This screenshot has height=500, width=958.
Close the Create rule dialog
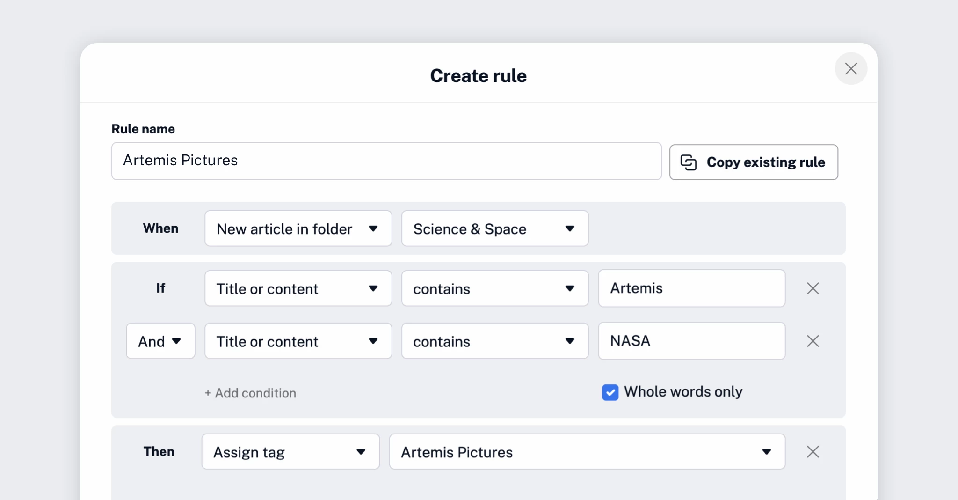coord(851,69)
